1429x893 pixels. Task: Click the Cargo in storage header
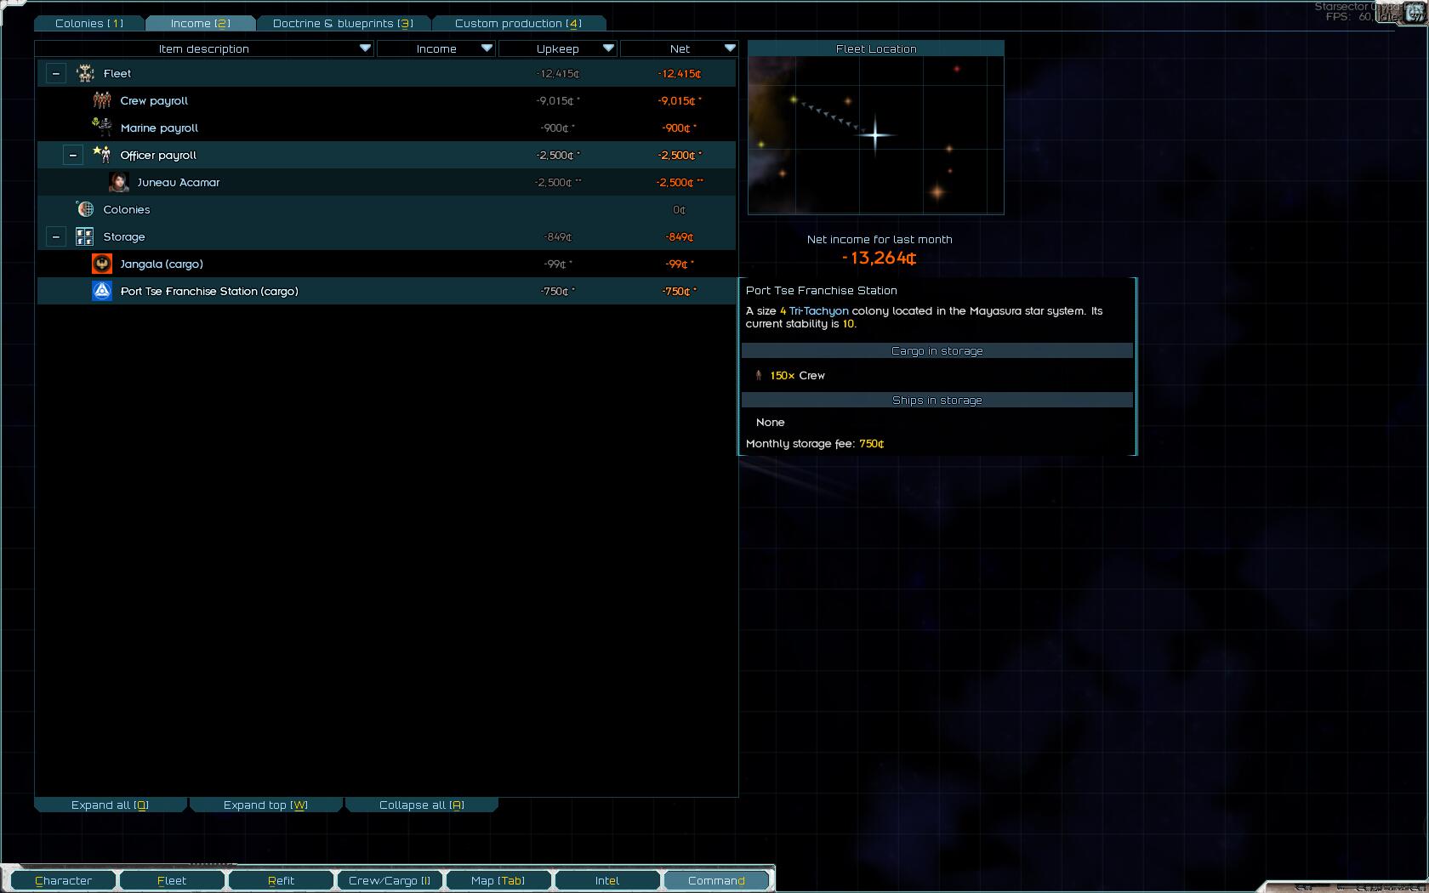(x=937, y=350)
